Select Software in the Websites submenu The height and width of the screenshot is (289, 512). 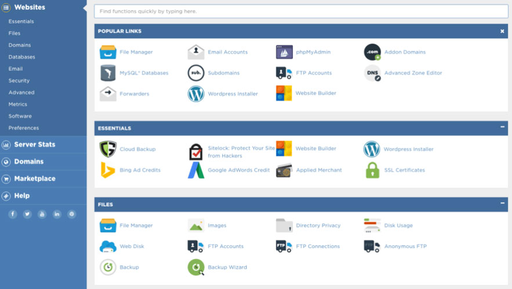tap(20, 116)
